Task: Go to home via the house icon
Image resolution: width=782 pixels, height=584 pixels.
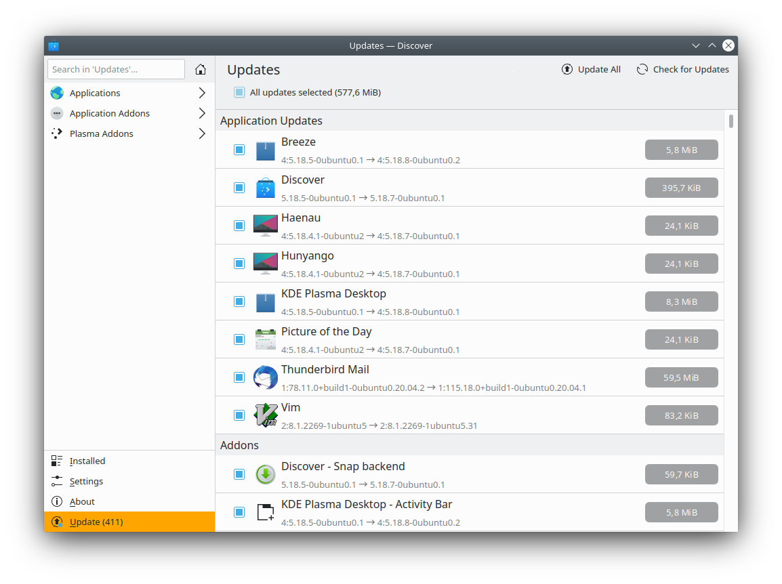Action: tap(201, 69)
